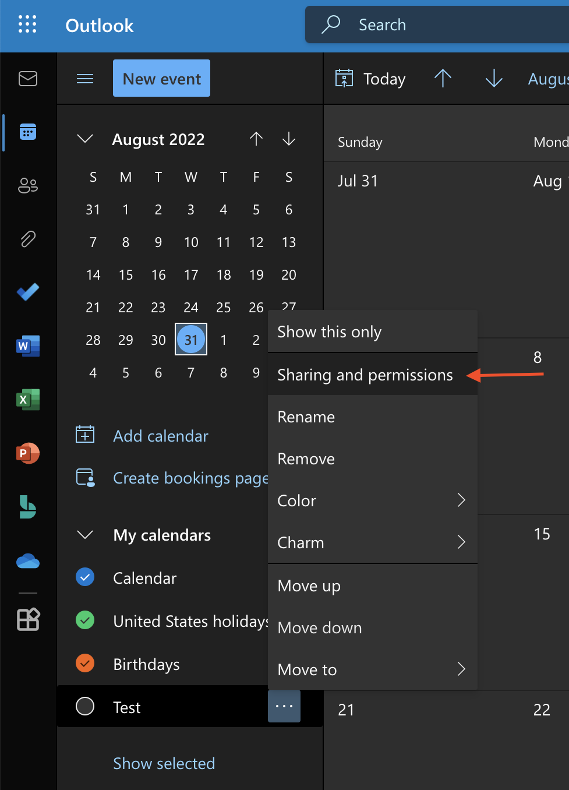Click the My calendars heading

point(162,535)
